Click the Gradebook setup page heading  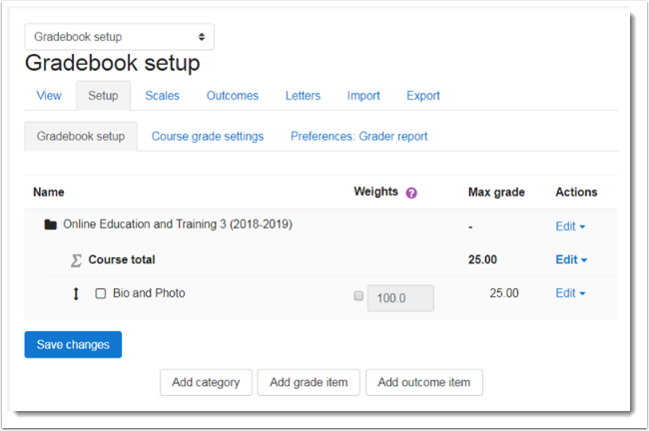coord(113,63)
